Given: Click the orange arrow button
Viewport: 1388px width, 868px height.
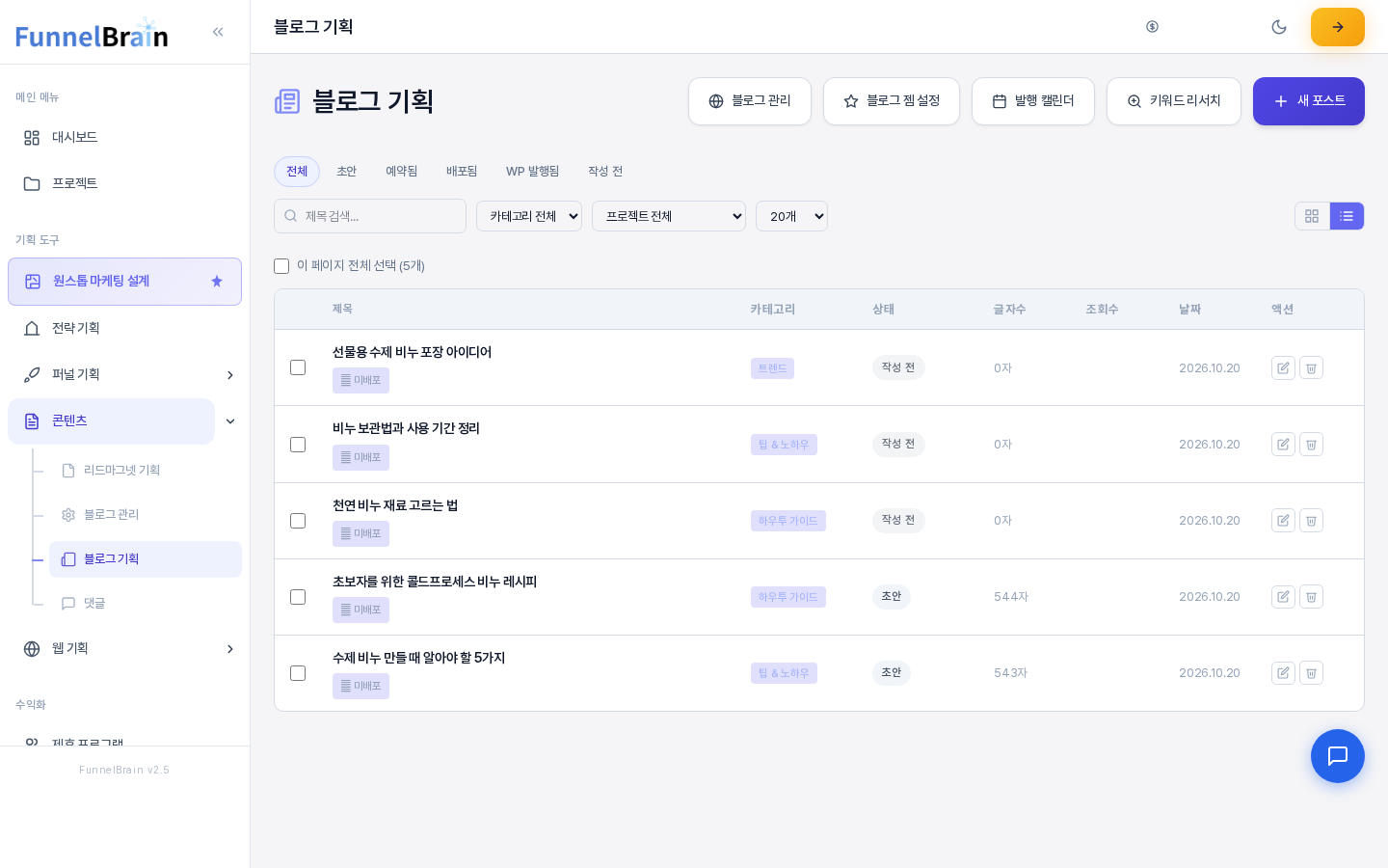Looking at the screenshot, I should [1338, 27].
